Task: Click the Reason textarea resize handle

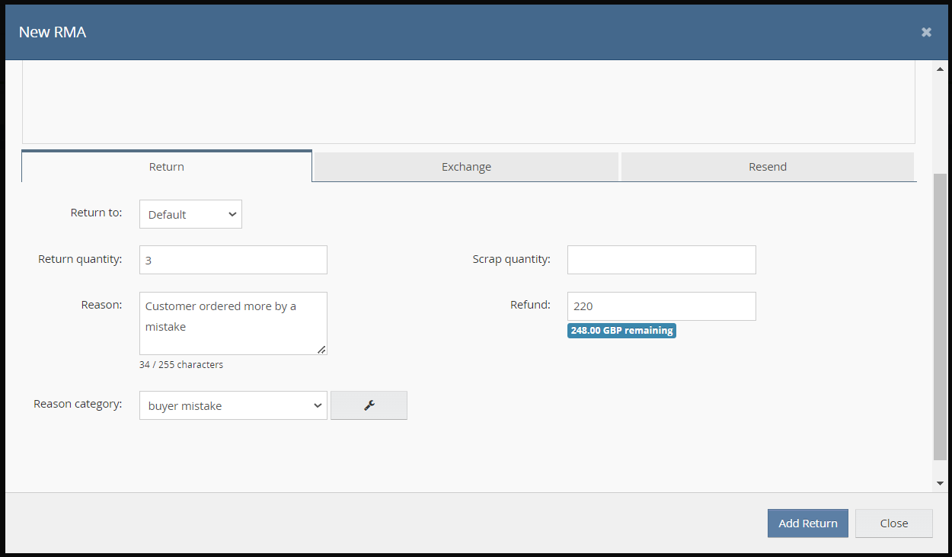Action: pyautogui.click(x=321, y=350)
